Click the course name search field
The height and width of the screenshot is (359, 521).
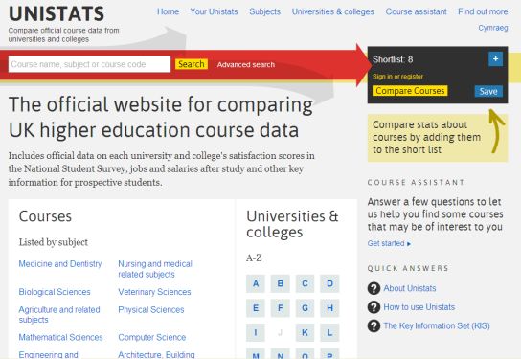(x=89, y=64)
